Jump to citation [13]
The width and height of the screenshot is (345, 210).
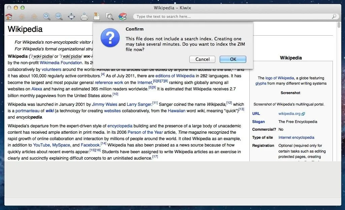pyautogui.click(x=241, y=109)
